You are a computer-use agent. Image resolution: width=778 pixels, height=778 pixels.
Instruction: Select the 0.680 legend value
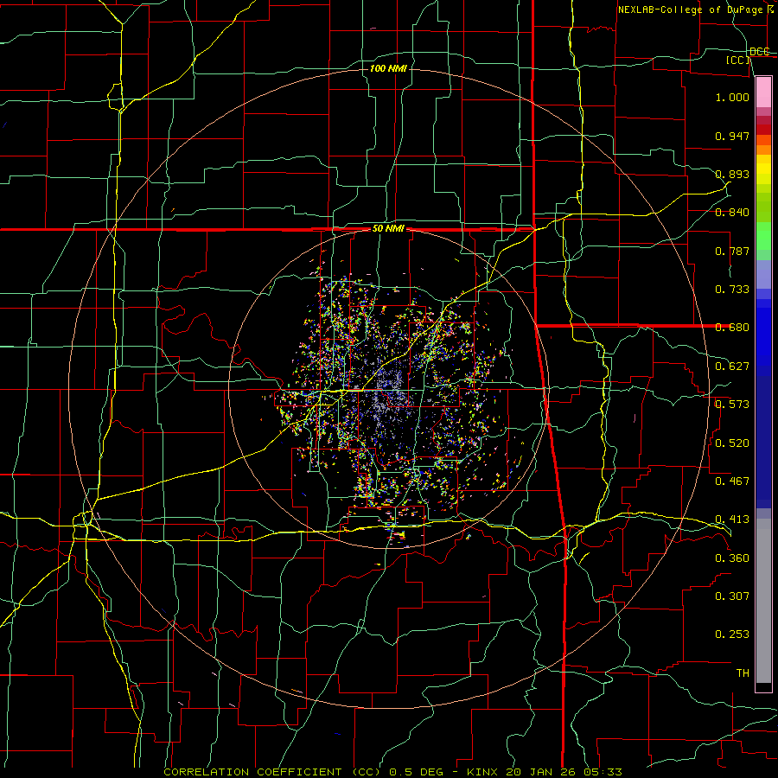coord(732,328)
